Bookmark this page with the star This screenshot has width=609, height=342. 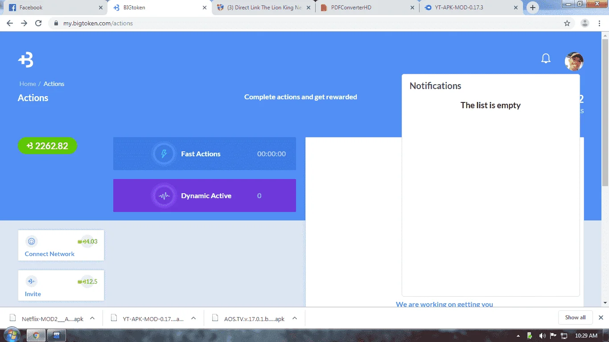coord(567,23)
